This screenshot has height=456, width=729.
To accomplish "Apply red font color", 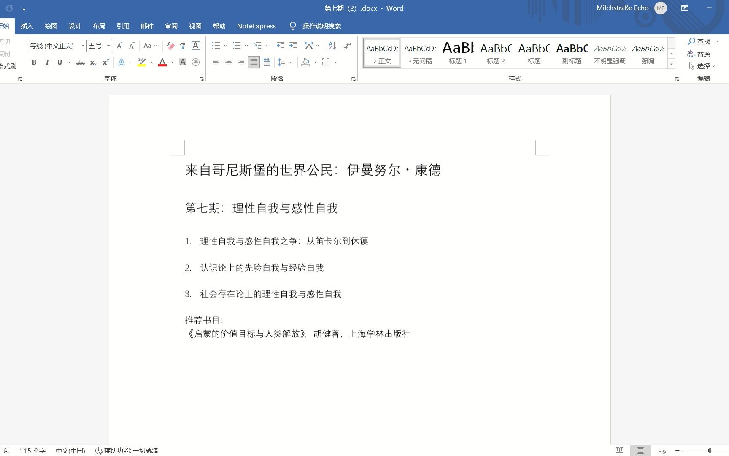I will coord(162,62).
